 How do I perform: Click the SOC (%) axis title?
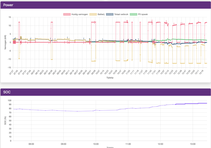tap(5, 121)
